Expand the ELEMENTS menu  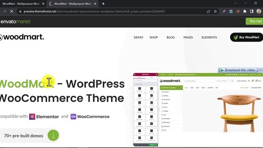click(x=210, y=37)
